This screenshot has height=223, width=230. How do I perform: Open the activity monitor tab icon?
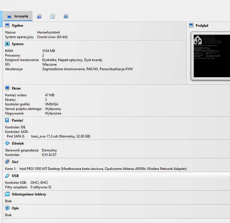66,16
